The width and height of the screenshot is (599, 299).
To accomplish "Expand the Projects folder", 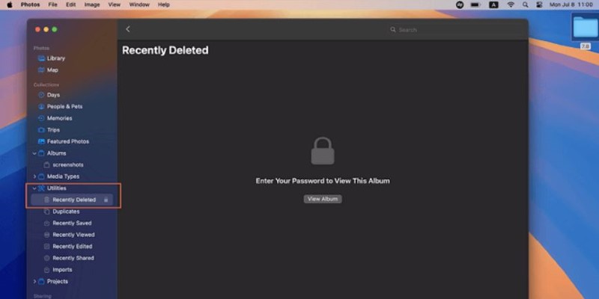I will point(34,282).
